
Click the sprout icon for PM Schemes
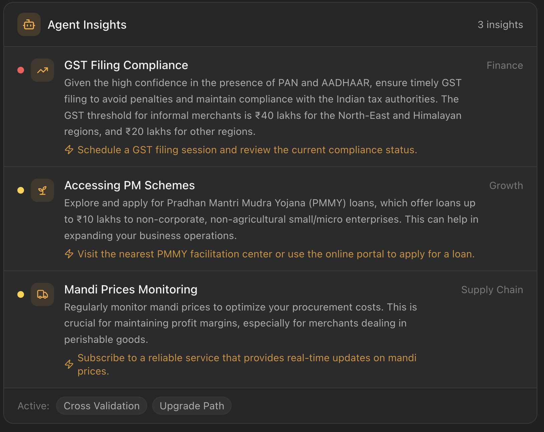42,190
